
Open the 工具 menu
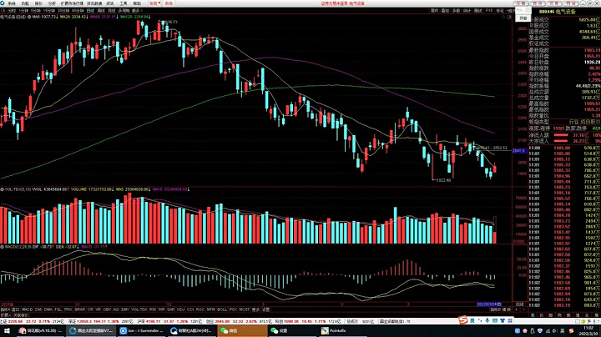123,3
